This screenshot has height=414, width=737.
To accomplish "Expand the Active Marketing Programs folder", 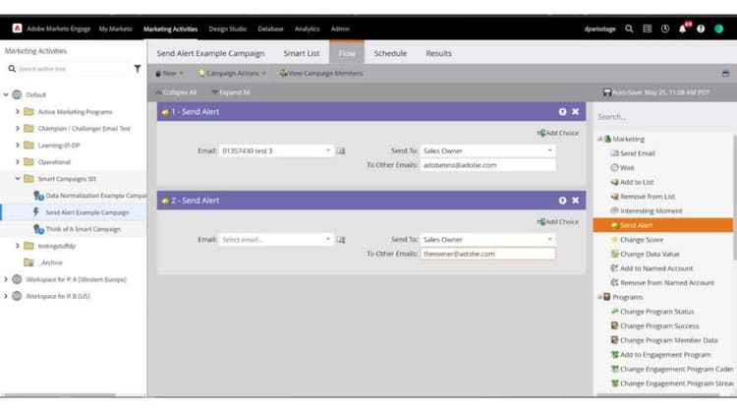I will coord(18,111).
